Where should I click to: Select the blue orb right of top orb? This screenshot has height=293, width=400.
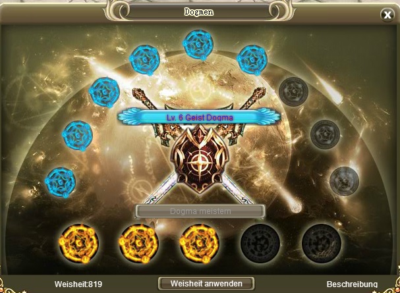tap(252, 60)
